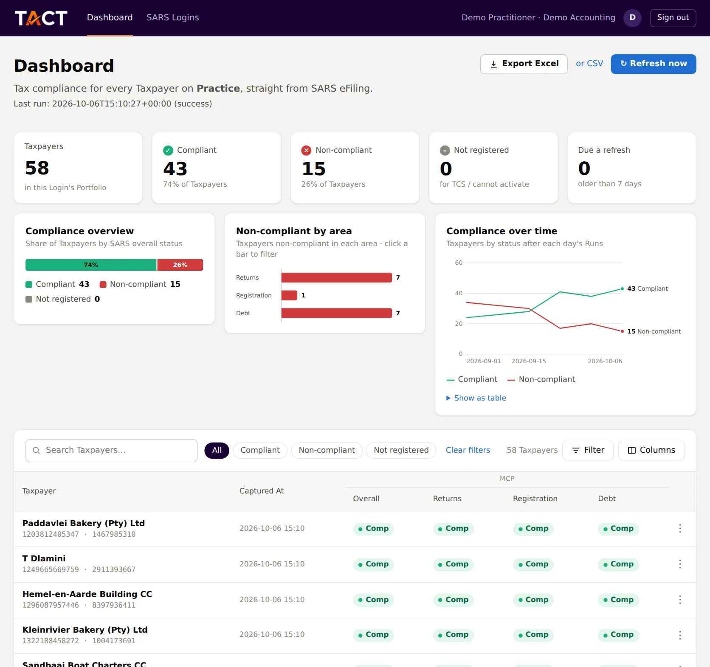Toggle the Non-compliant legend in time chart
The image size is (710, 667).
[541, 379]
